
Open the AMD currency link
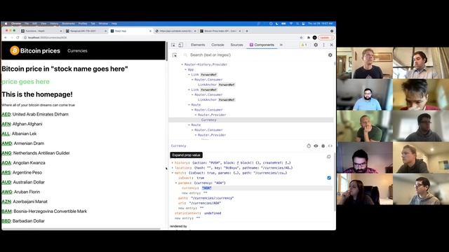coord(6,143)
